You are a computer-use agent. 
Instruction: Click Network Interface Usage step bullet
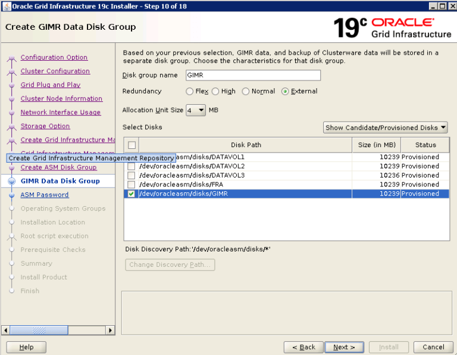coord(12,113)
